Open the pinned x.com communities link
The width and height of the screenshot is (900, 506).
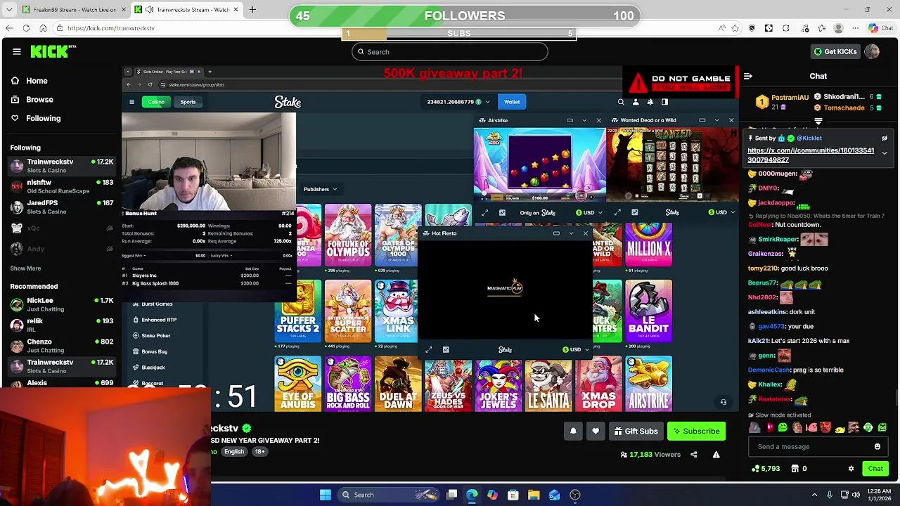[811, 155]
